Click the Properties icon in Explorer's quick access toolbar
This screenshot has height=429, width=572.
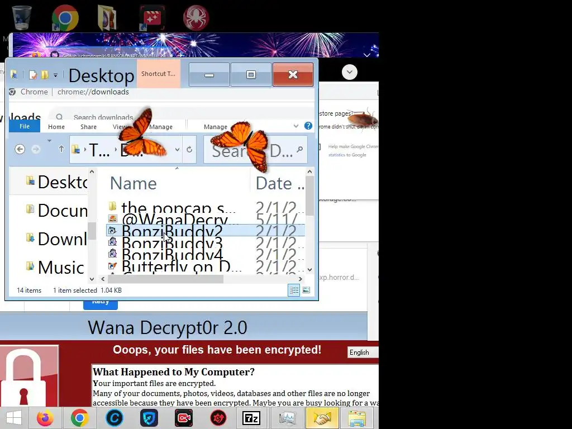click(33, 75)
